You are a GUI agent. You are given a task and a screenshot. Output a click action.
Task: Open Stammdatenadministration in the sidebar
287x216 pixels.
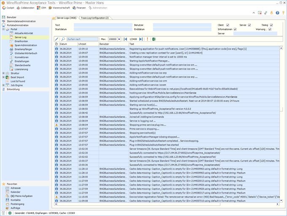tap(21, 21)
